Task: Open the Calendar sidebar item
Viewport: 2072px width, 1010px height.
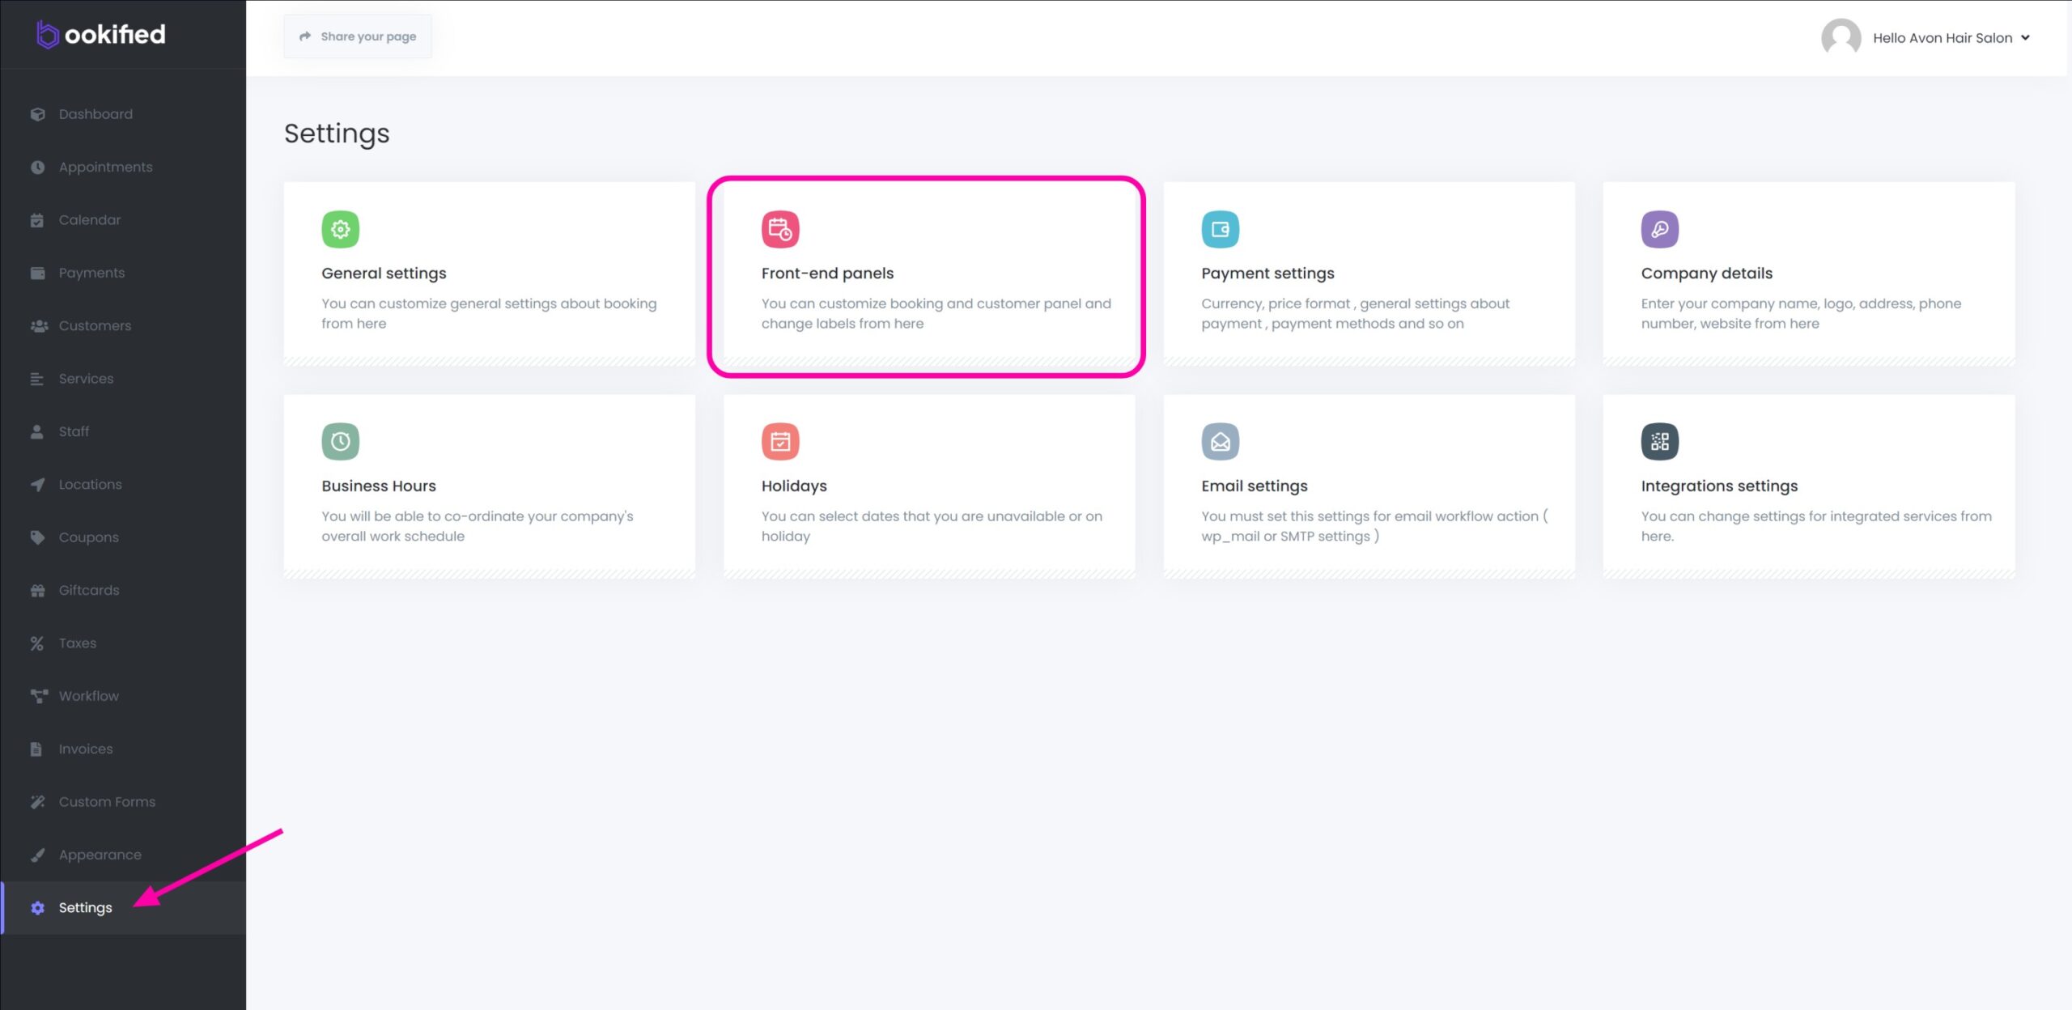Action: [89, 219]
